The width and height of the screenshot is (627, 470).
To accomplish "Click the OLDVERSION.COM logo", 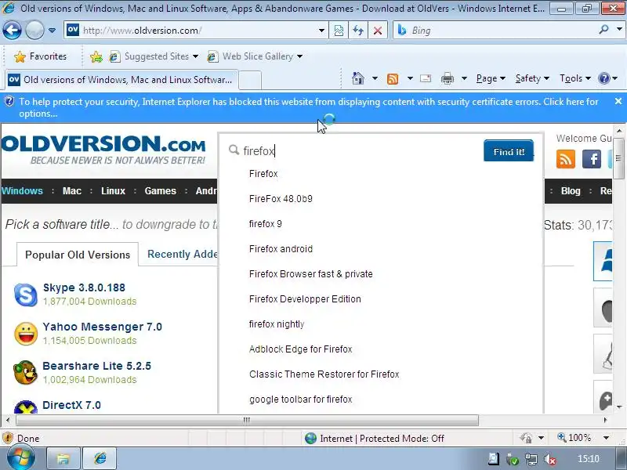I will tap(103, 150).
